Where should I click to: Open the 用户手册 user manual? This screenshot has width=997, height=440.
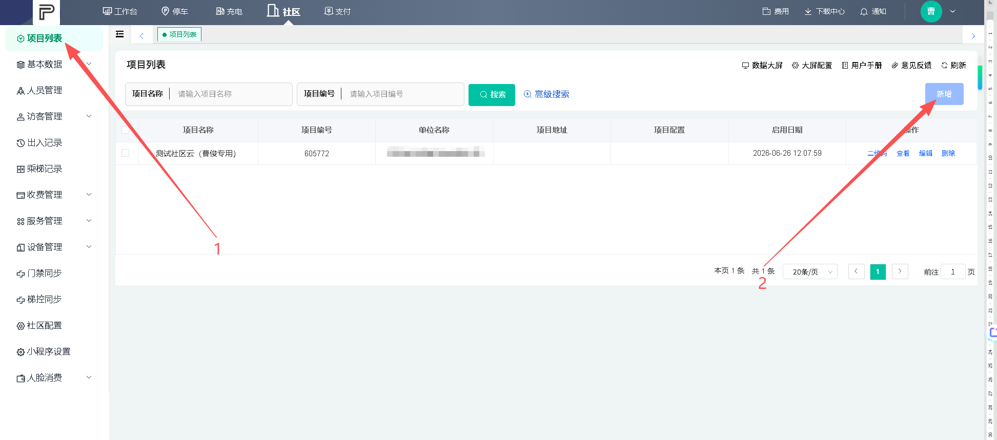pyautogui.click(x=862, y=66)
